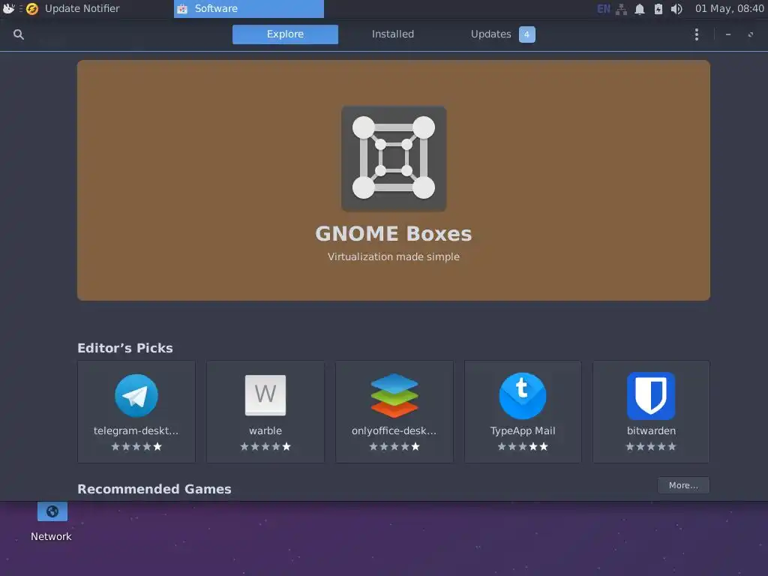Restore the Software window size
Viewport: 768px width, 576px height.
tap(751, 34)
